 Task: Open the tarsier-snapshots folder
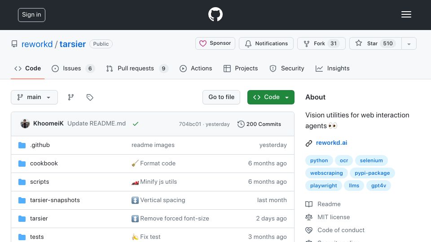(55, 200)
